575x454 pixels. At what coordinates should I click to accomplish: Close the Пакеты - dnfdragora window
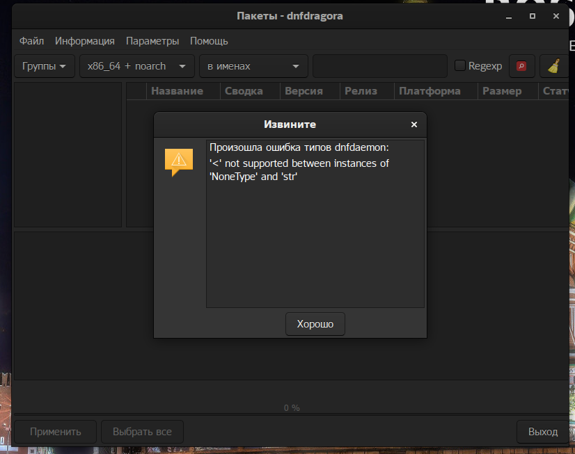pos(556,16)
